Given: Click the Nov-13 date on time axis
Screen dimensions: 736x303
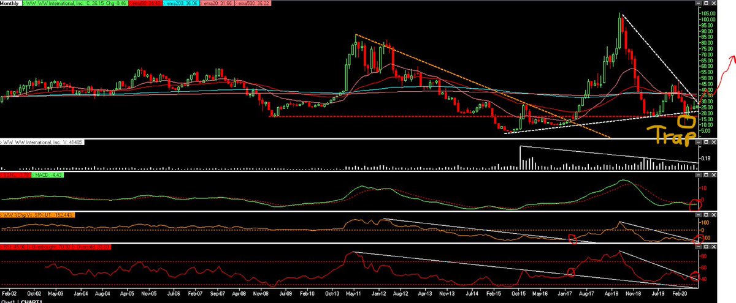Looking at the screenshot, I should pos(447,294).
